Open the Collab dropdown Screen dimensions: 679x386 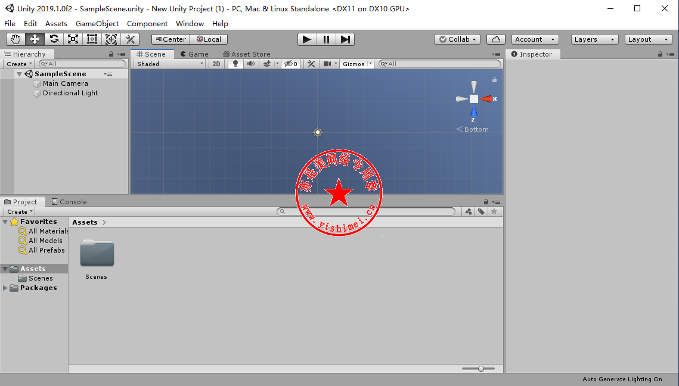coord(457,39)
